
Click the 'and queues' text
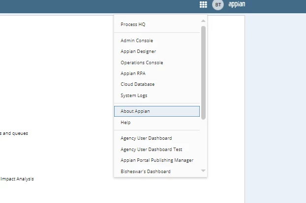tap(15, 133)
